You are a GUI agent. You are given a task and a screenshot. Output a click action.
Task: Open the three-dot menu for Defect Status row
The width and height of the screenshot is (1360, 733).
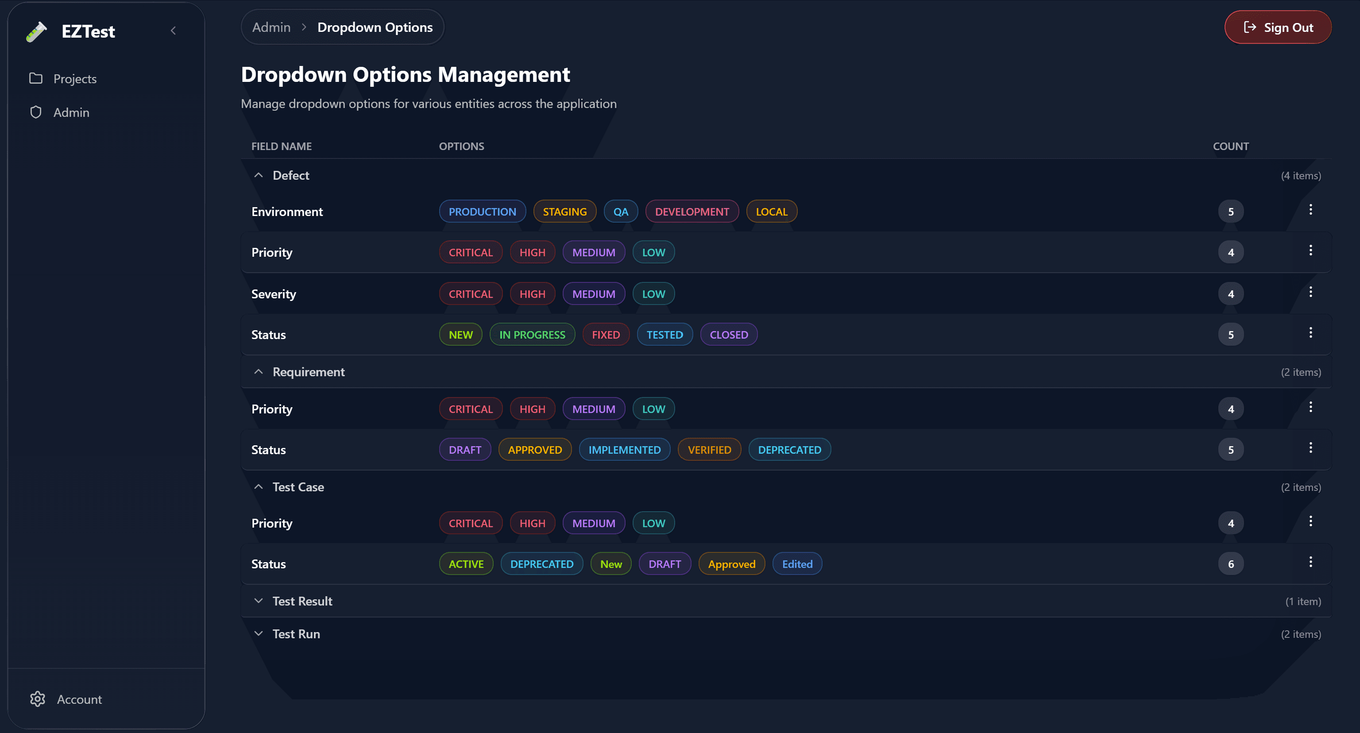click(1311, 332)
